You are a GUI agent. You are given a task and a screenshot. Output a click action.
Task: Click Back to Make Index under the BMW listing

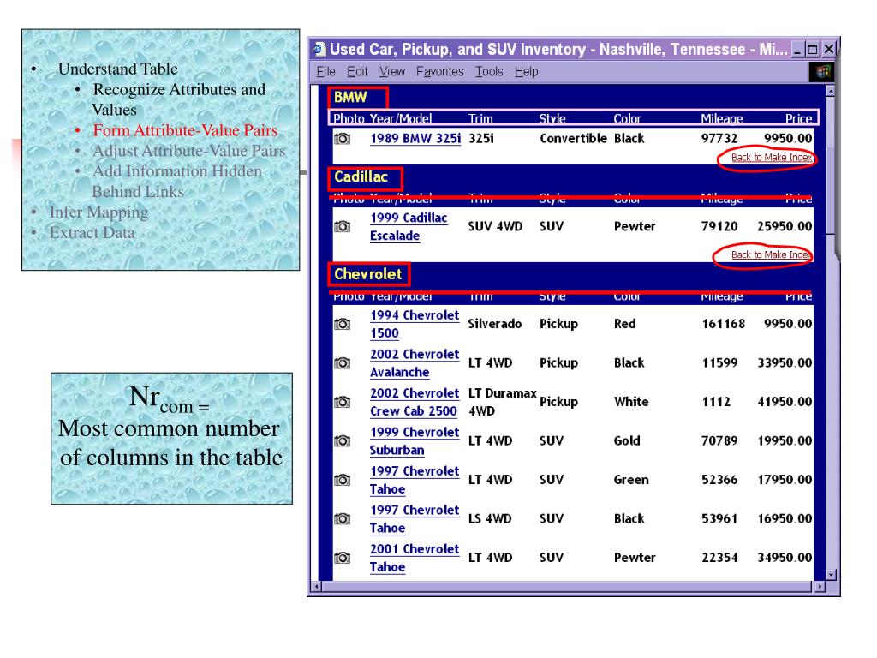click(x=772, y=158)
